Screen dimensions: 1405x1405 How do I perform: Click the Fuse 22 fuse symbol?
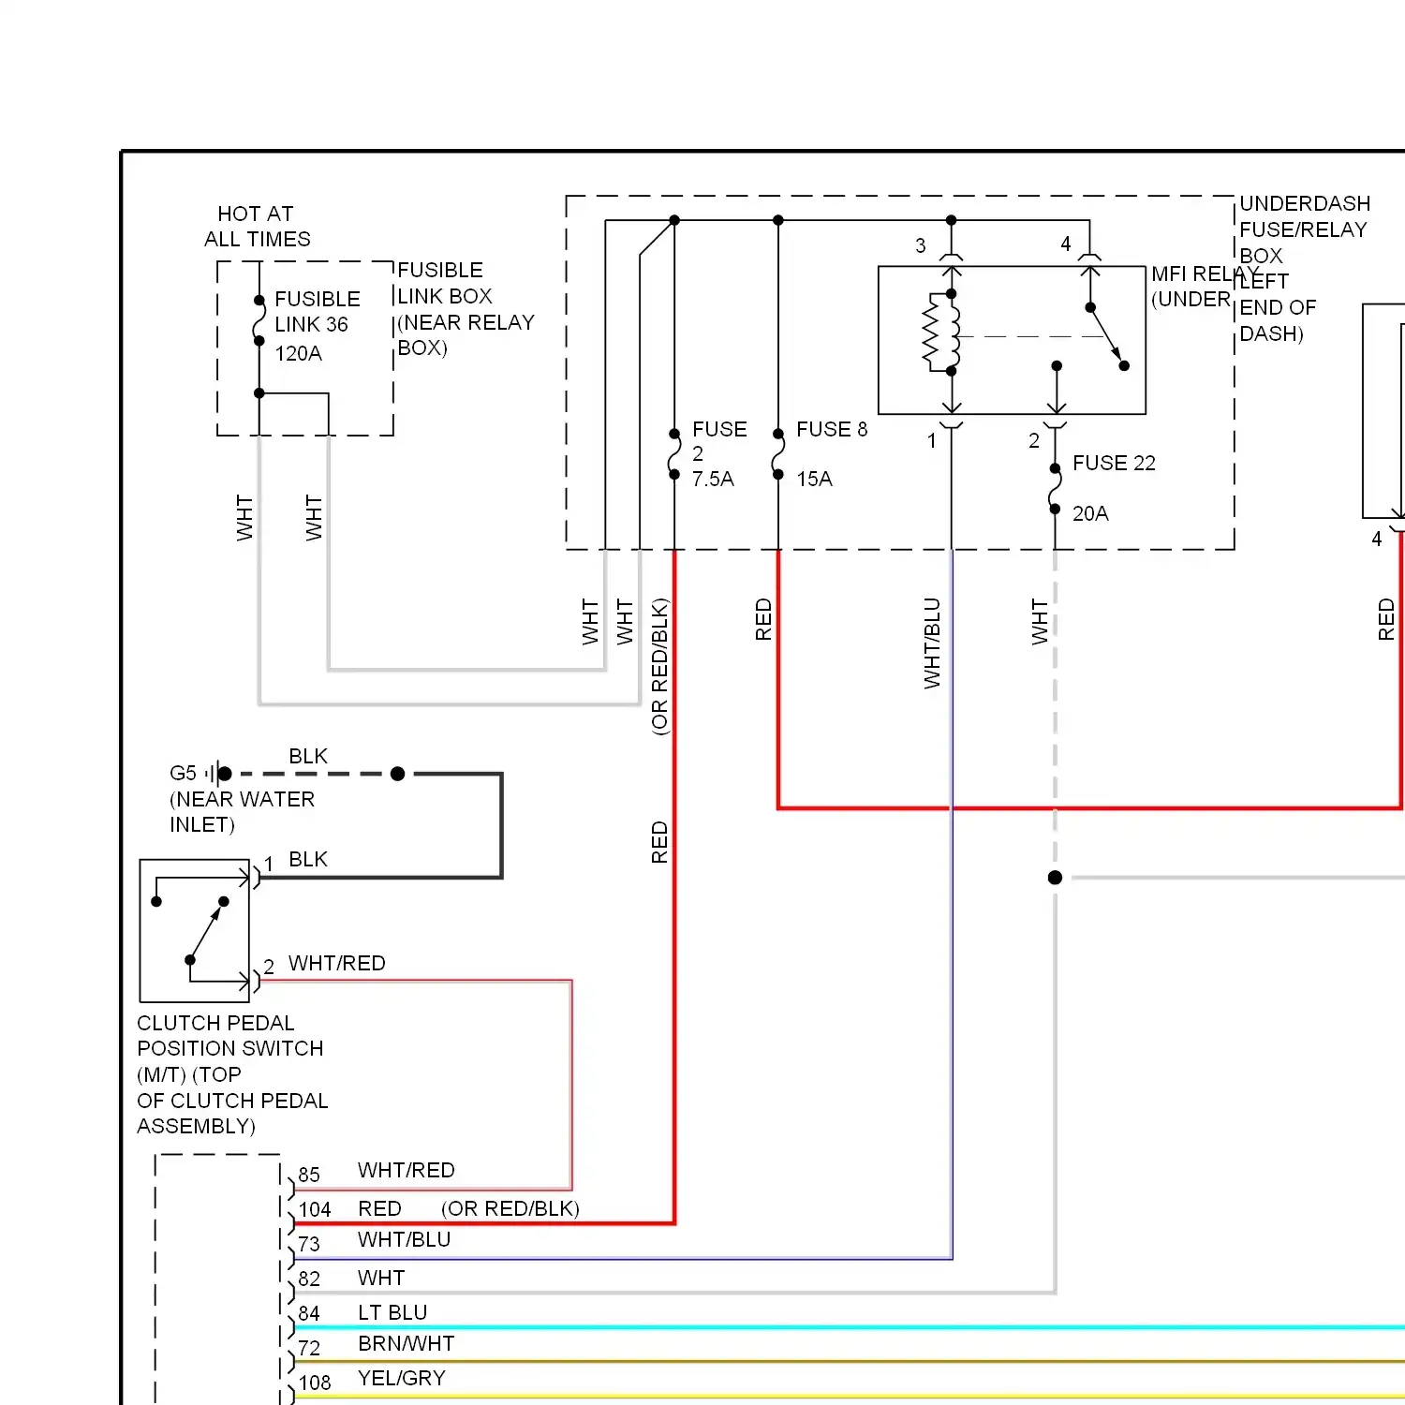point(1055,489)
